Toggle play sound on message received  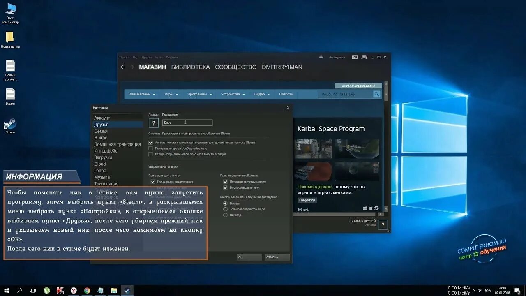(x=225, y=187)
